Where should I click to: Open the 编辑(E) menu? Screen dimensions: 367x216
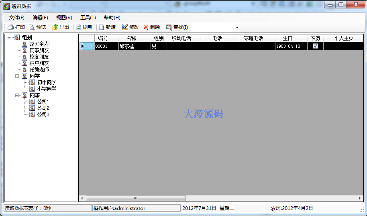40,18
